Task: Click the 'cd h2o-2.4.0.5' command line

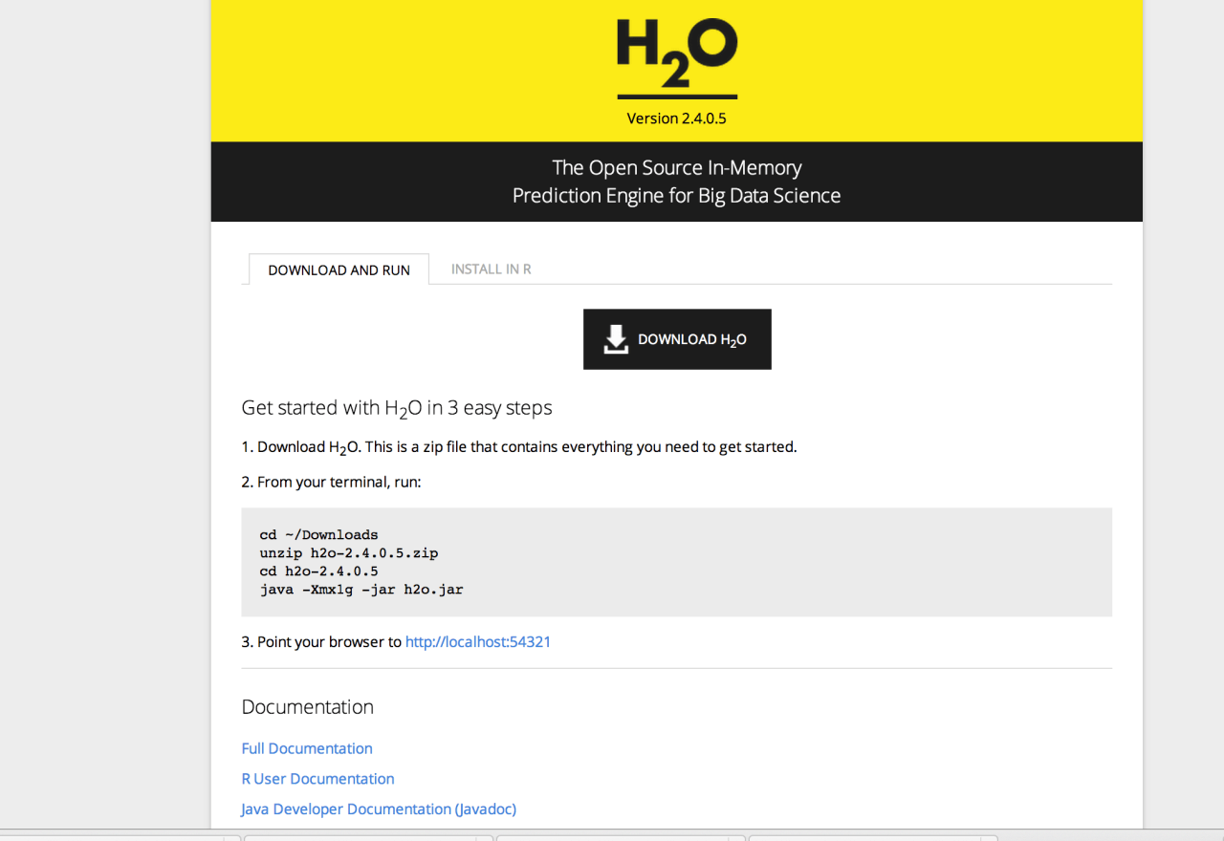Action: point(318,571)
